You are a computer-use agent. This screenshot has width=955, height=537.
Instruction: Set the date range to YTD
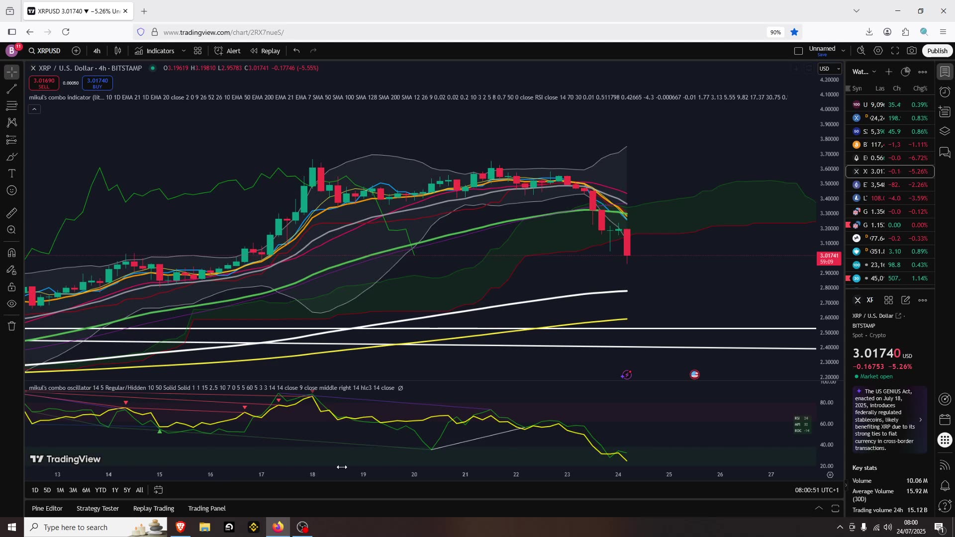100,490
